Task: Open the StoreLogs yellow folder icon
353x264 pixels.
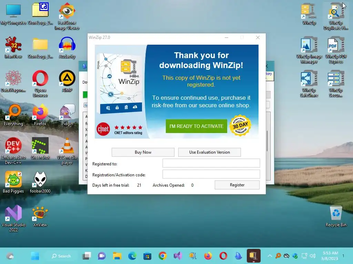Action: (x=40, y=47)
